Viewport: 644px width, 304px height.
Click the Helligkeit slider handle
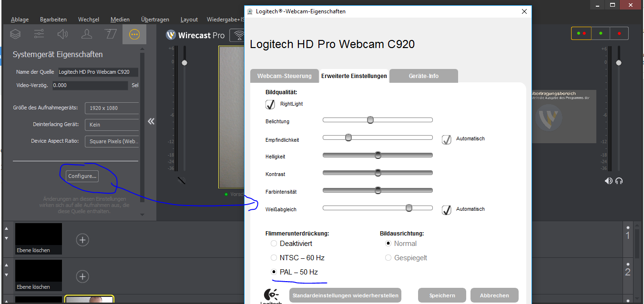[x=378, y=155]
